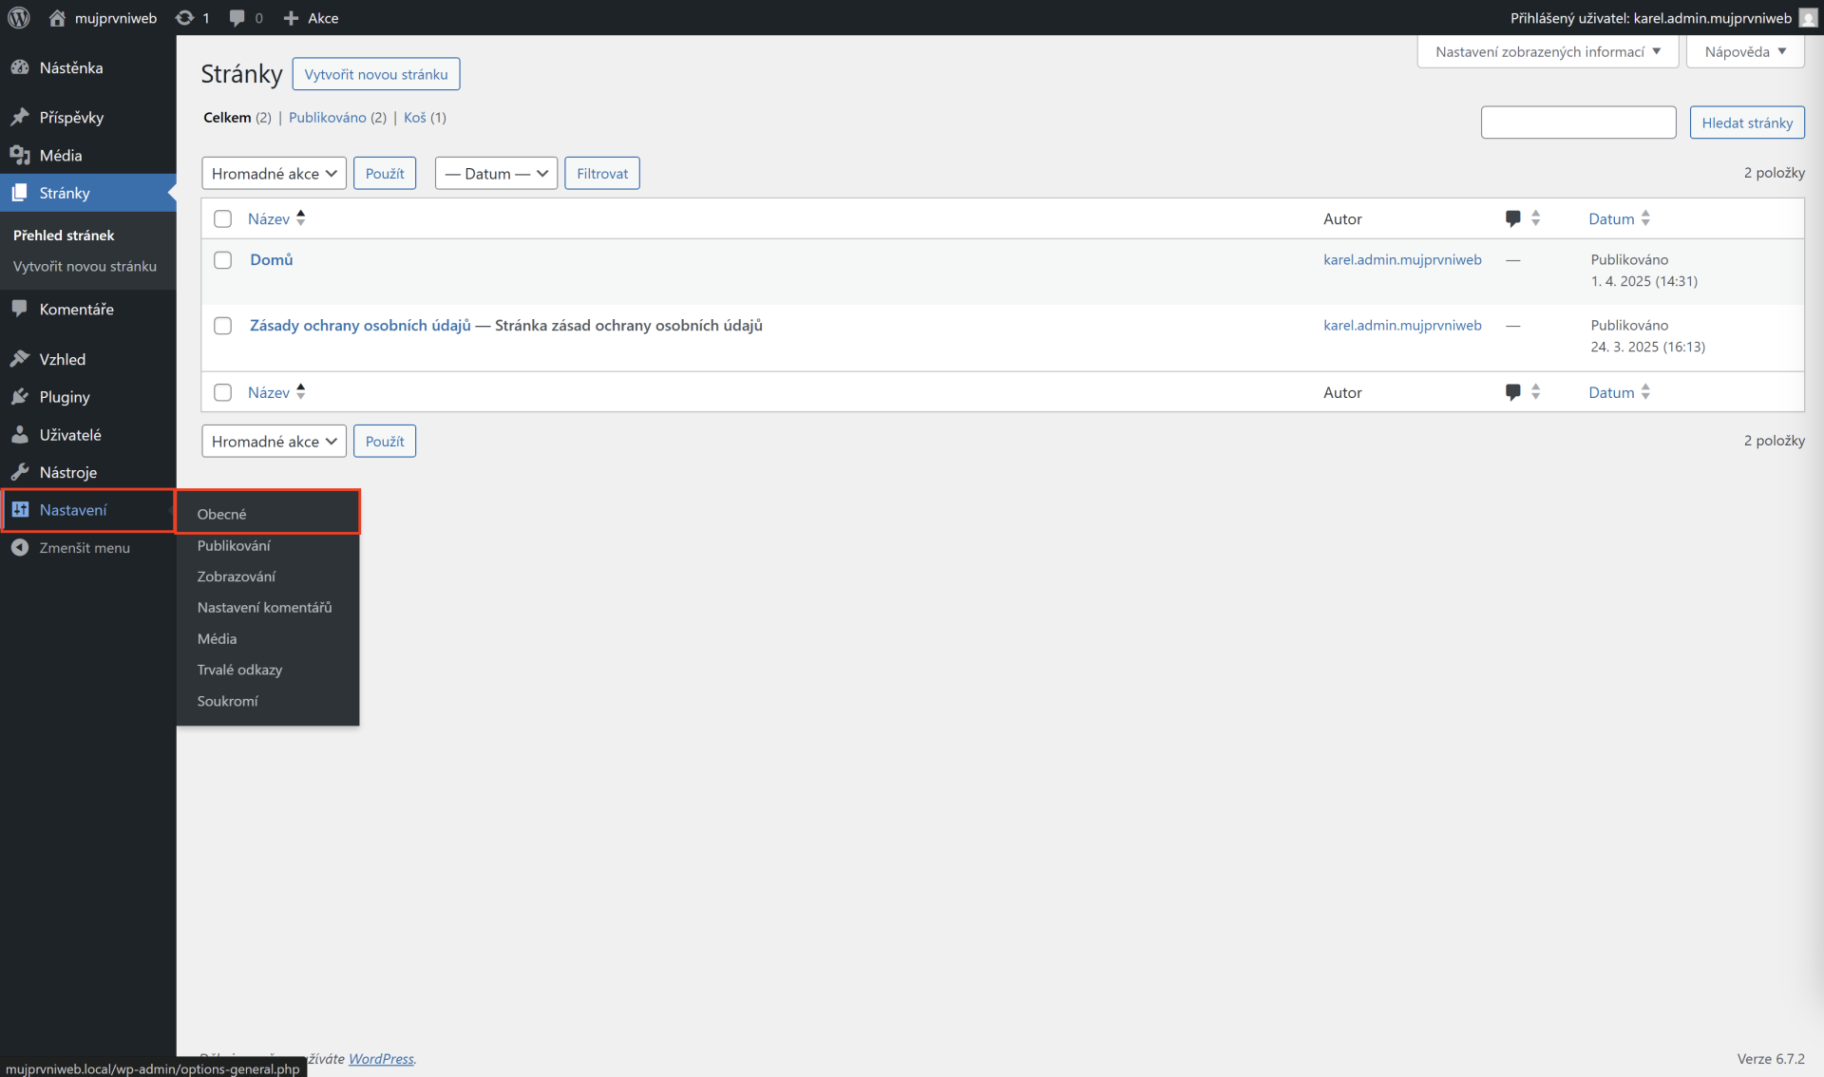1824x1077 pixels.
Task: Open updates icon in admin bar
Action: pos(185,18)
